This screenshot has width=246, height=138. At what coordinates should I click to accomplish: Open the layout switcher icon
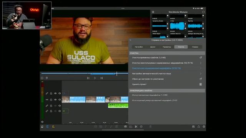[x=193, y=127]
